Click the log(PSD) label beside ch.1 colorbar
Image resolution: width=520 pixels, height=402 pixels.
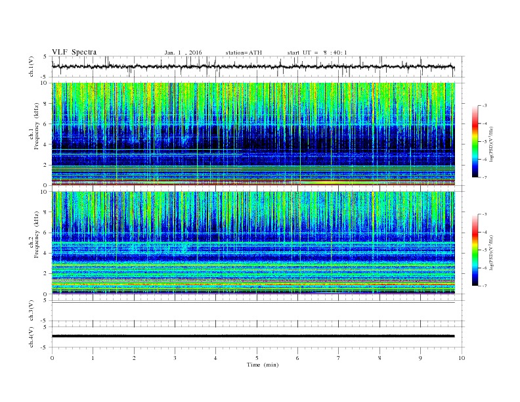(492, 145)
